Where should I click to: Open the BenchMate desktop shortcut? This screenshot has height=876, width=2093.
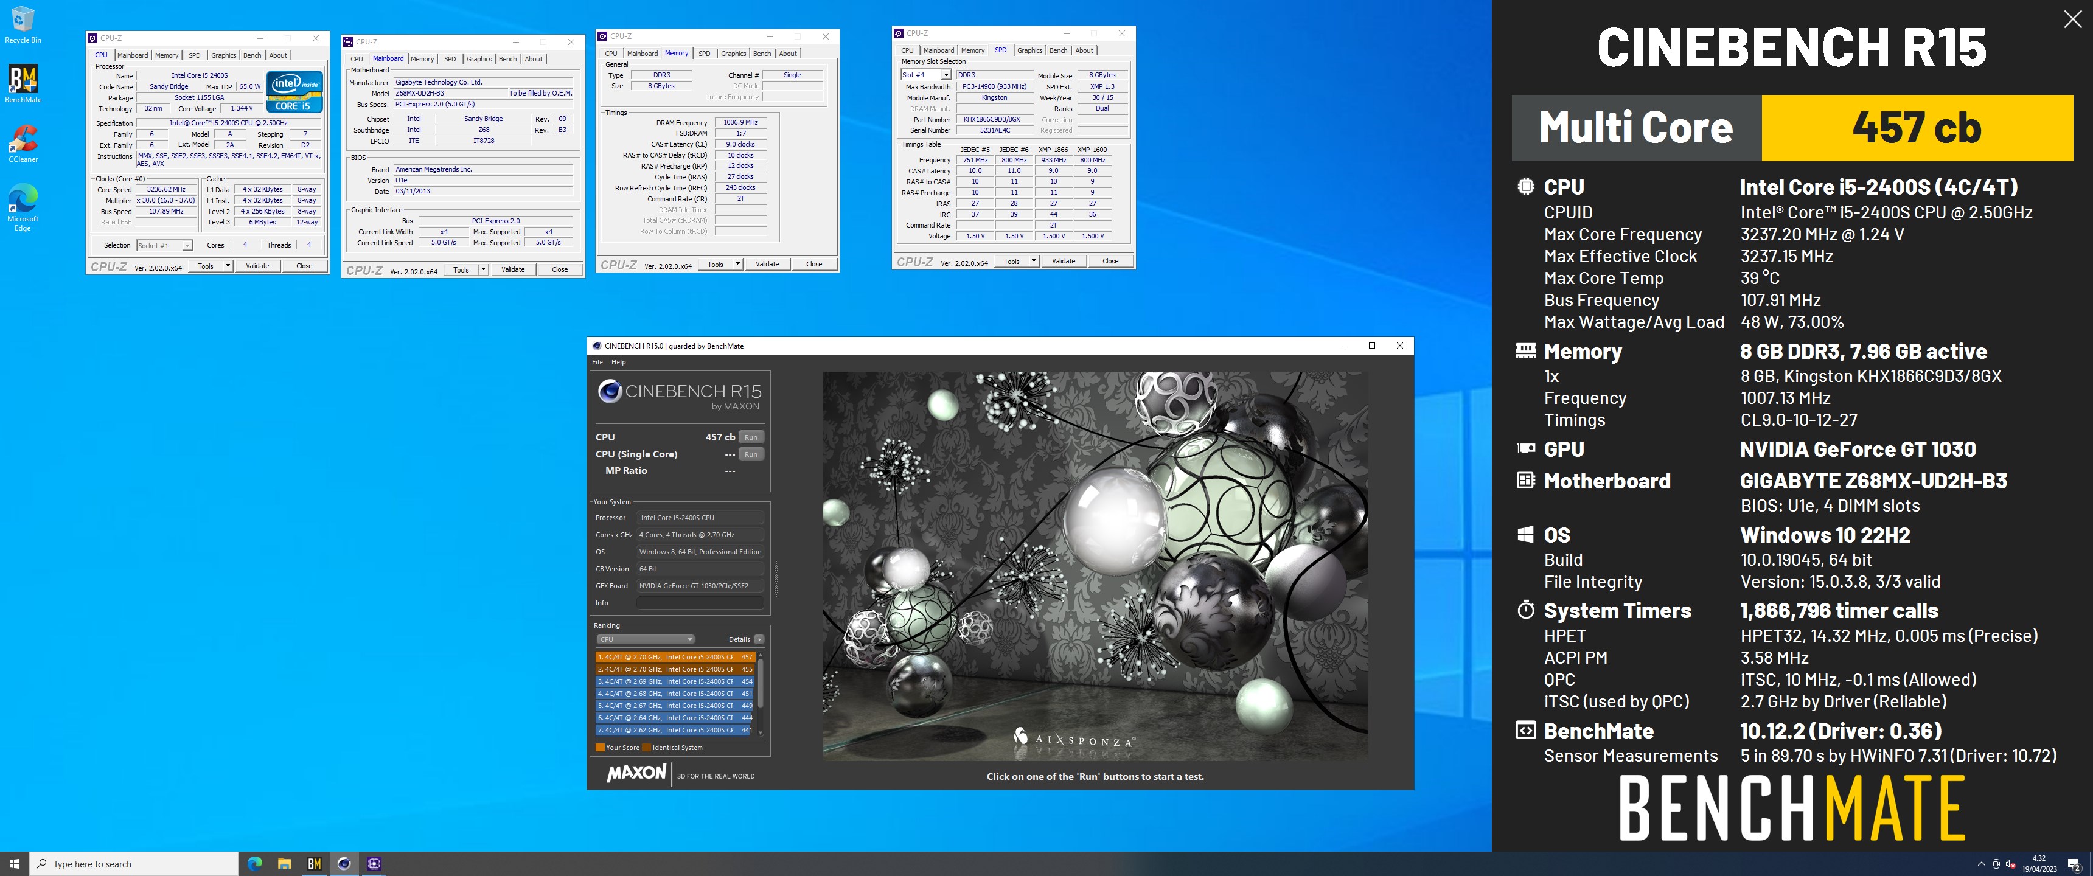point(23,84)
